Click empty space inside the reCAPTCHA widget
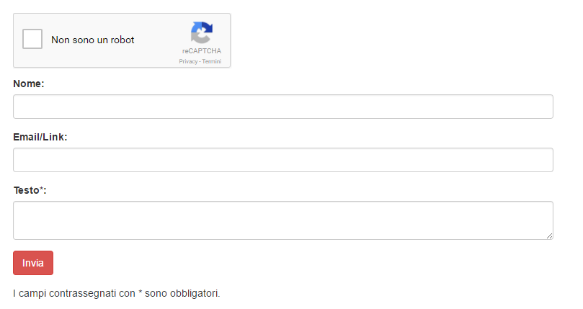583x309 pixels. point(160,55)
